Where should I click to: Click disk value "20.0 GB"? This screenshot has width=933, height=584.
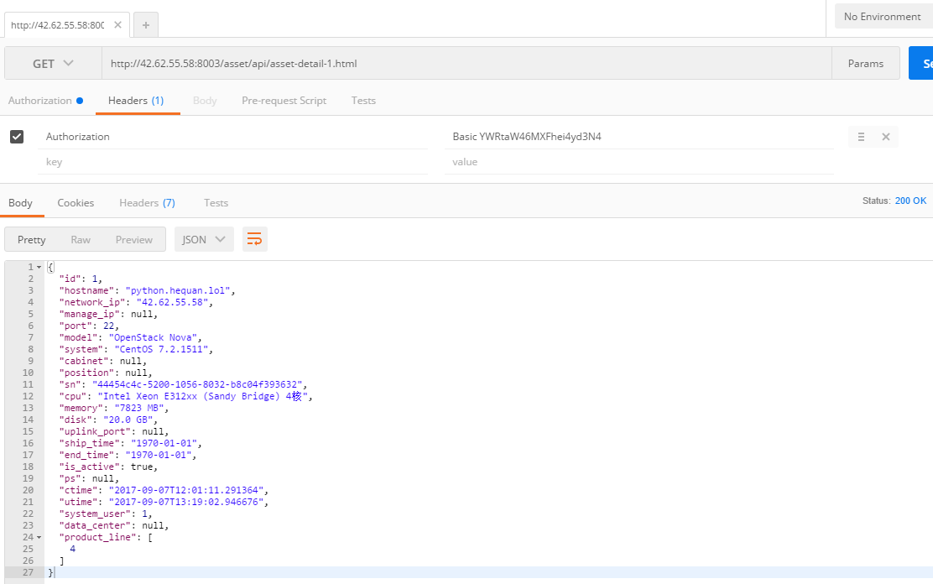(128, 420)
